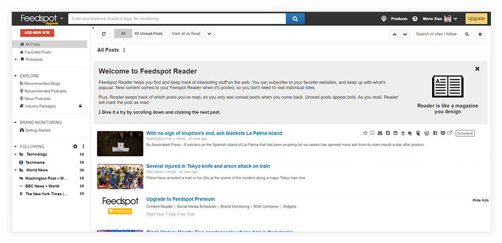Show All posts filter
502x243 pixels.
coord(123,34)
